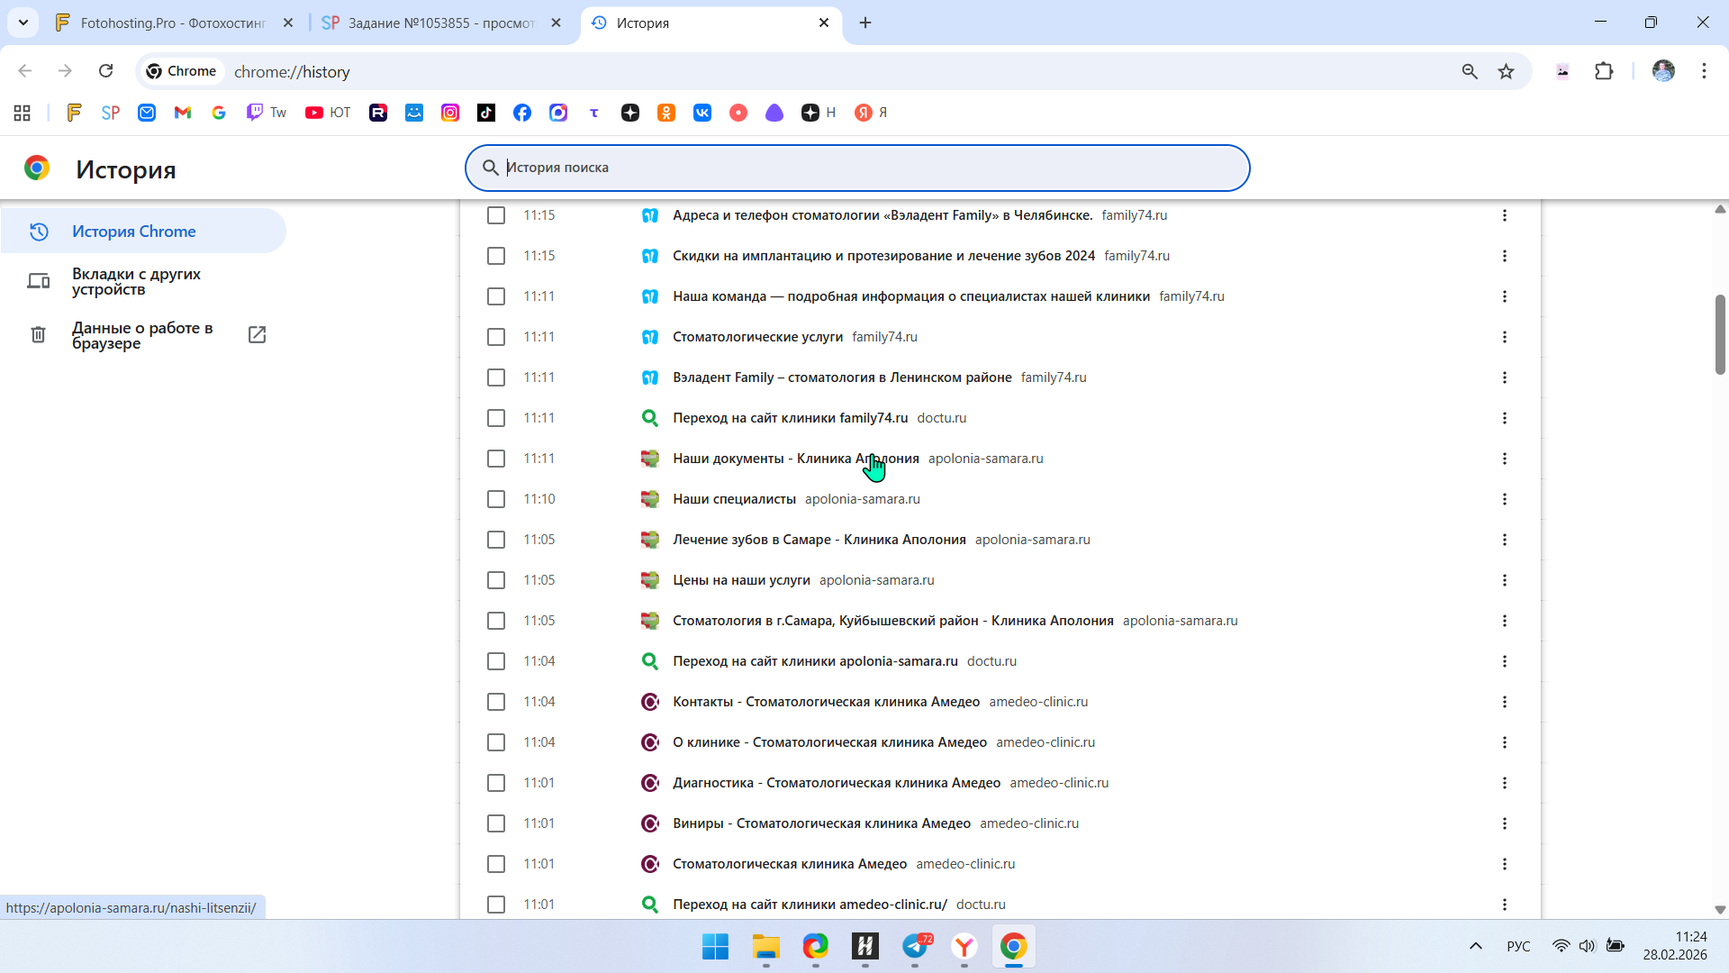Open the Лечение зубов в Самаре history link
The width and height of the screenshot is (1729, 973).
[819, 540]
